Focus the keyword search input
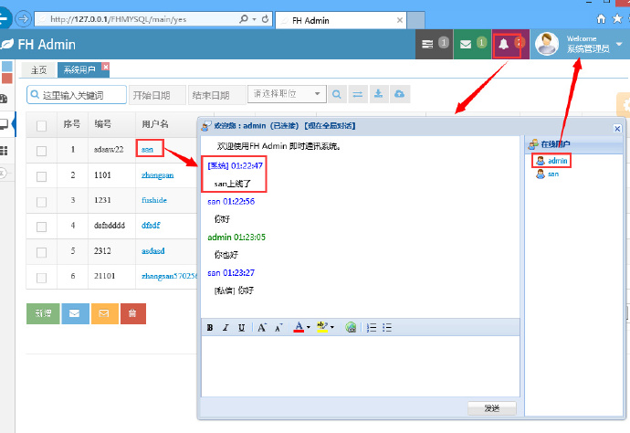This screenshot has width=630, height=433. 77,95
